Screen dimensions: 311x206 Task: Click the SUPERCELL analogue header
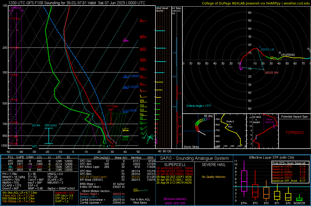point(175,165)
